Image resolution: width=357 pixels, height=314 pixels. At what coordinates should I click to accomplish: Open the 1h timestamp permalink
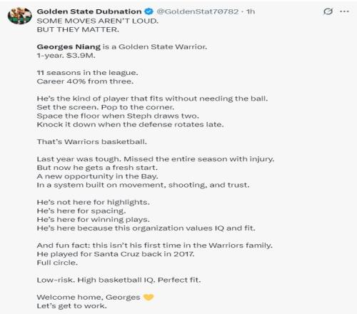click(251, 11)
